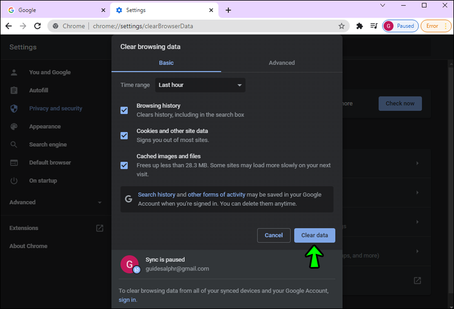Click the browser reload icon

pos(37,26)
